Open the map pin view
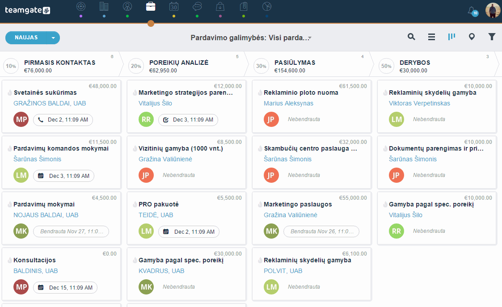This screenshot has height=307, width=502. tap(472, 37)
